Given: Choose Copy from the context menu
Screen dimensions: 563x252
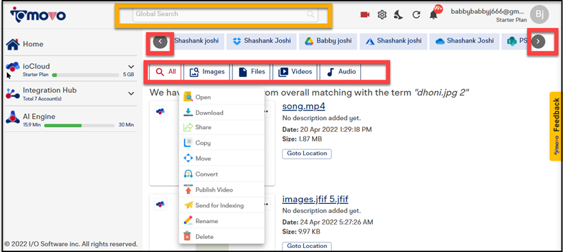Looking at the screenshot, I should pos(221,143).
